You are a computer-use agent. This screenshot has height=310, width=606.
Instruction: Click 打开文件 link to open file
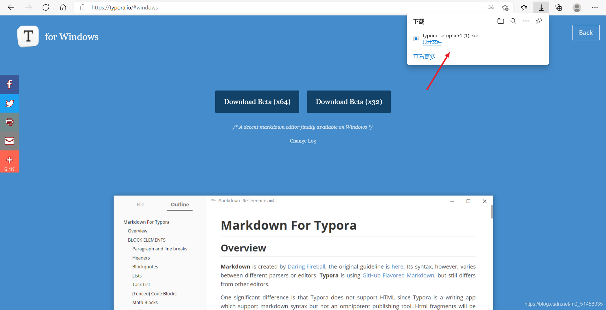click(432, 42)
